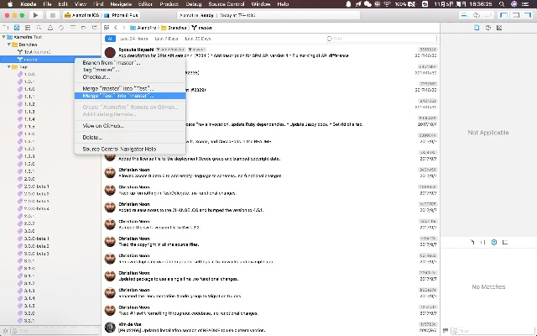Switch to the Assistant editor mode
Viewport: 537px width, 336px height.
click(477, 15)
